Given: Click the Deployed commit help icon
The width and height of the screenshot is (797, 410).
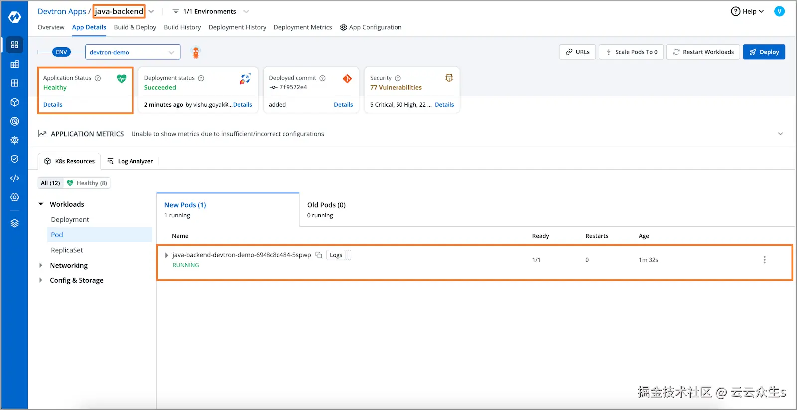Looking at the screenshot, I should [x=322, y=78].
